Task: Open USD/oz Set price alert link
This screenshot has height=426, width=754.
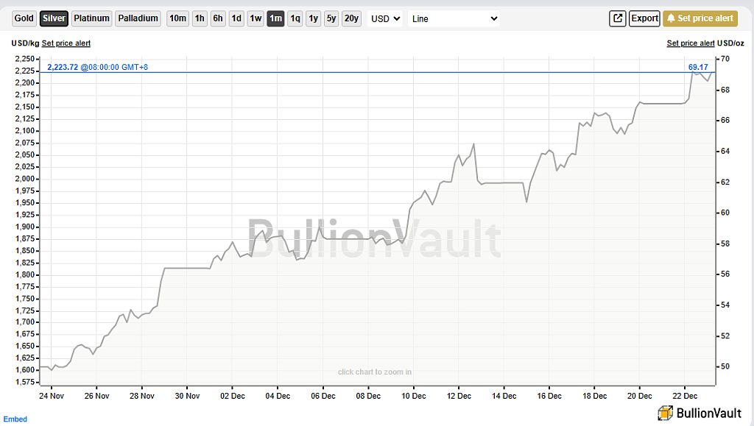Action: pyautogui.click(x=691, y=43)
